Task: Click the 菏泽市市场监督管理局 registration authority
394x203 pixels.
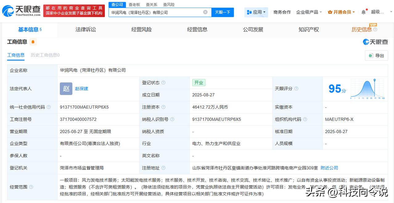Action: click(x=82, y=168)
